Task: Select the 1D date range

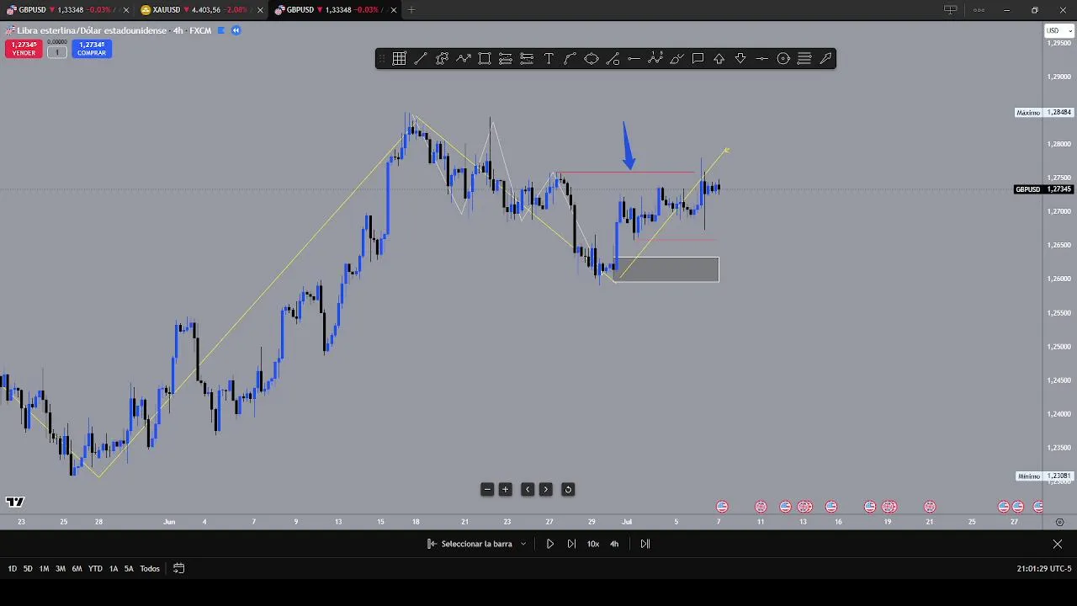Action: click(x=13, y=569)
